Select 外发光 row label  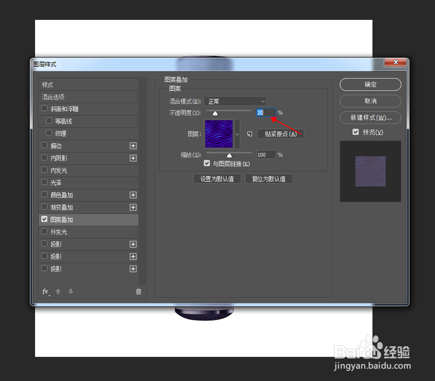click(59, 232)
